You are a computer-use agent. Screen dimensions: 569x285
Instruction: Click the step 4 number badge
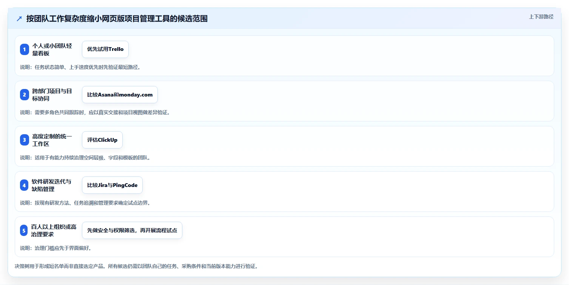(x=25, y=185)
